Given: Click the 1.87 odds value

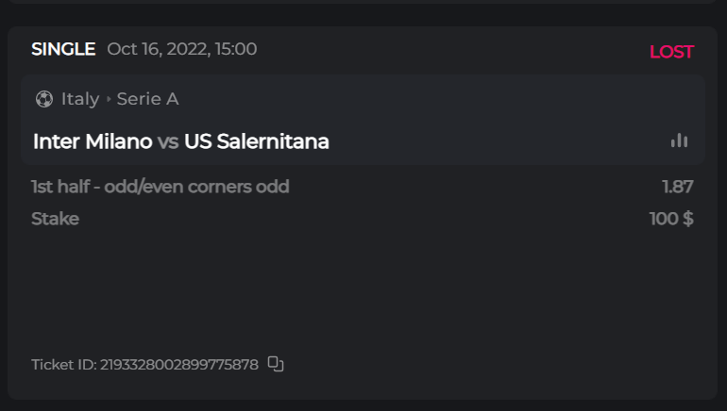Looking at the screenshot, I should [x=678, y=187].
